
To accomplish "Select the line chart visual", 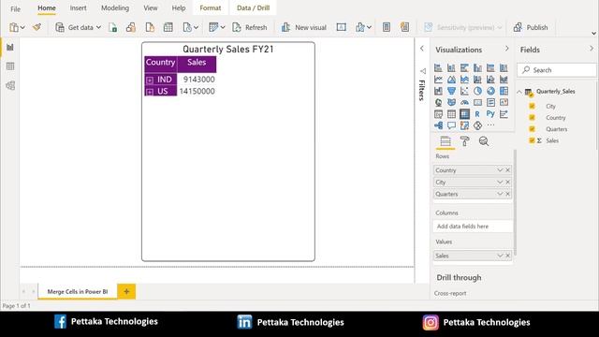I will click(x=438, y=80).
